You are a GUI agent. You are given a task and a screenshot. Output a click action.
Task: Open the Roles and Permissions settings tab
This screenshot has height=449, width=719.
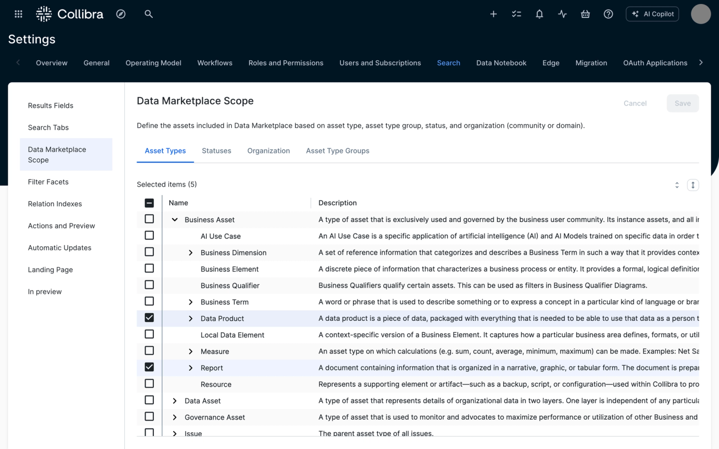pos(286,63)
